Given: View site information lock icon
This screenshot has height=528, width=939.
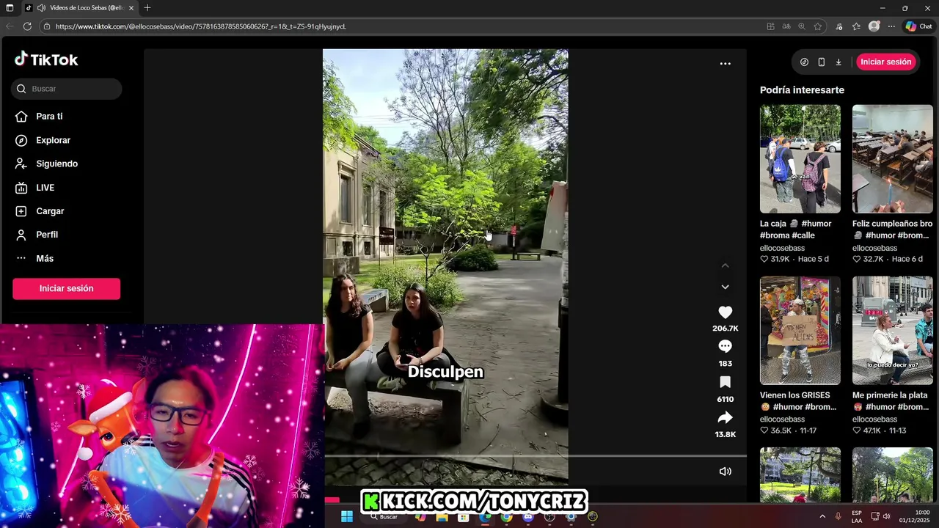Looking at the screenshot, I should click(47, 26).
